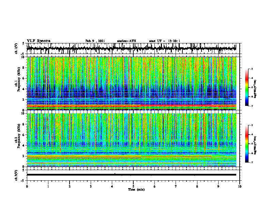The image size is (270, 209).
Task: Click time axis tick label "4"
Action: click(x=112, y=186)
